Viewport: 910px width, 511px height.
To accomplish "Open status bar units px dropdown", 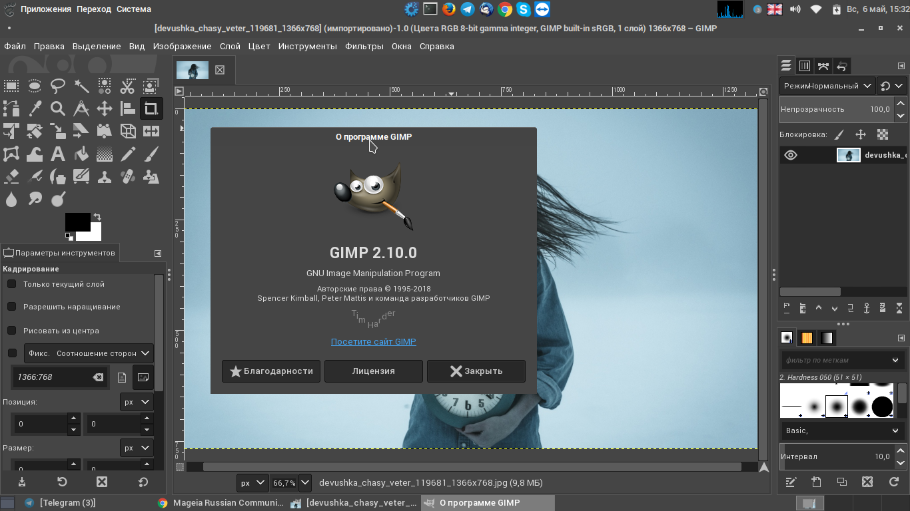I will [x=252, y=482].
